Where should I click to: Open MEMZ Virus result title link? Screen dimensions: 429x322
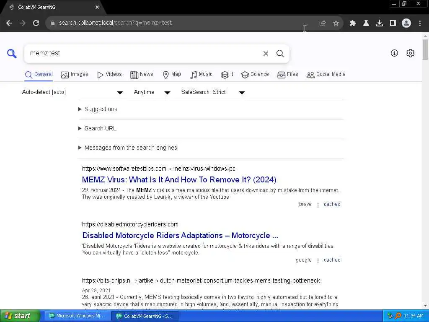[179, 179]
